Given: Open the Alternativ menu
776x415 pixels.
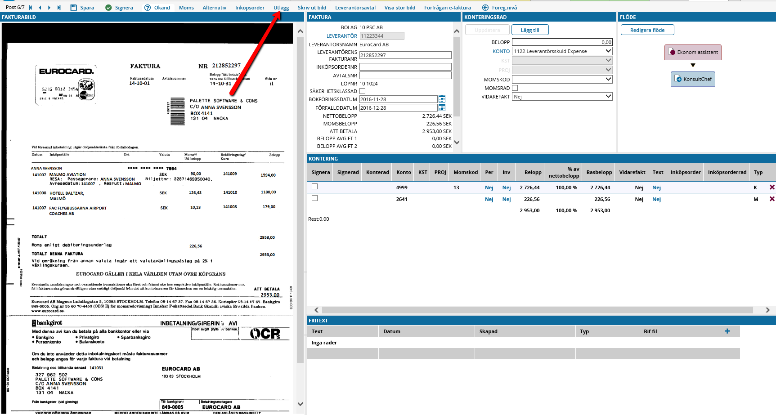Looking at the screenshot, I should pyautogui.click(x=215, y=8).
